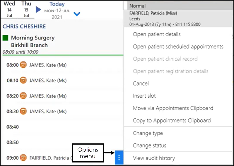Select Wed 14 Jul date header

pos(9,9)
